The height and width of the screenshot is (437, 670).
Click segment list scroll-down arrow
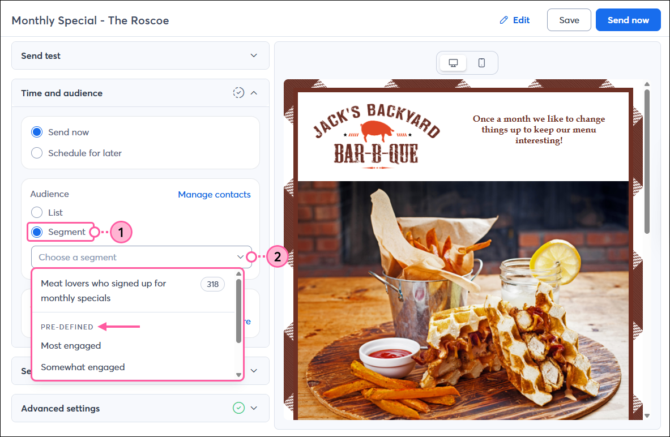[238, 375]
